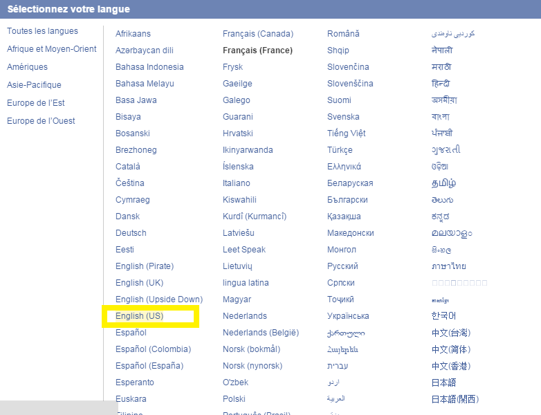
Task: Pick Afrikaans from the language list
Action: 134,34
